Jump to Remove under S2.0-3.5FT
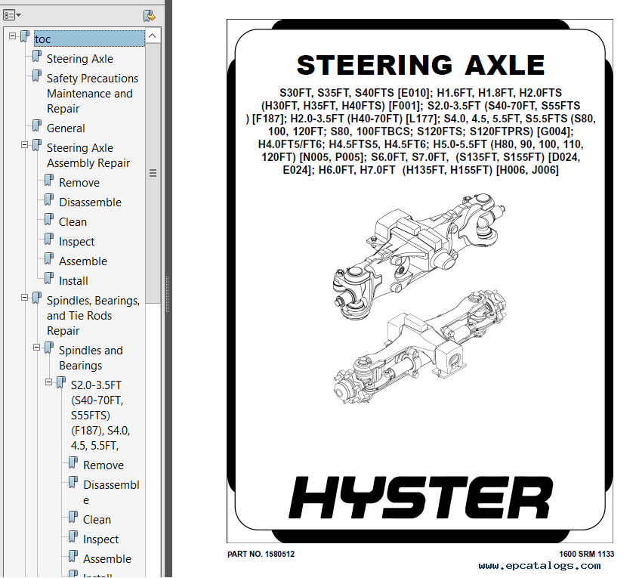639x578 pixels. click(x=103, y=465)
